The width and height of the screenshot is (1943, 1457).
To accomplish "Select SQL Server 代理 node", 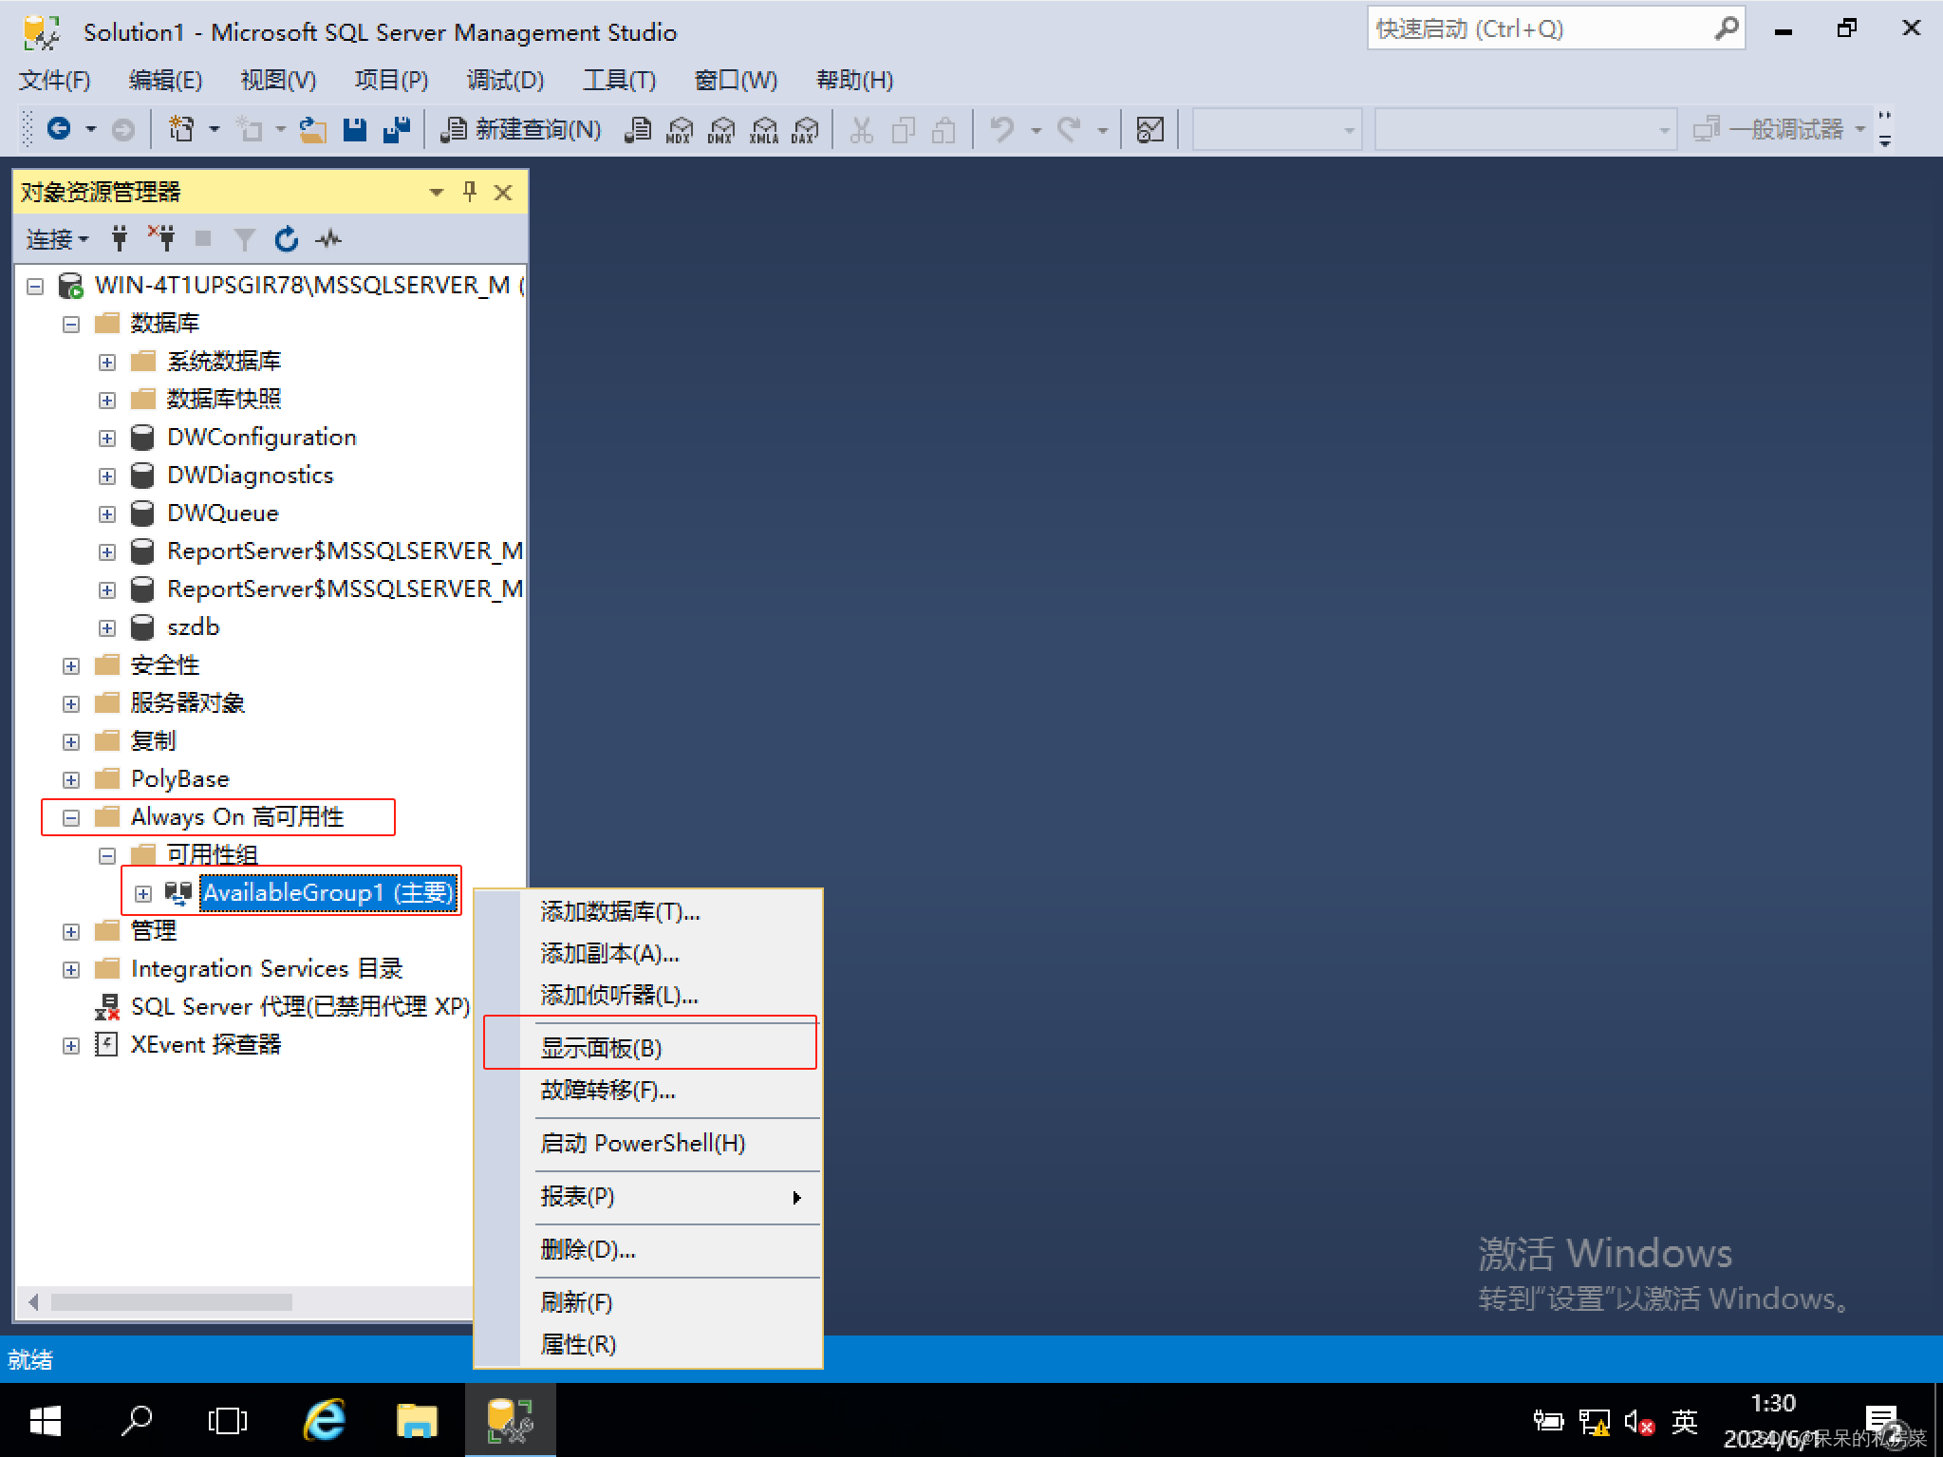I will [300, 1006].
